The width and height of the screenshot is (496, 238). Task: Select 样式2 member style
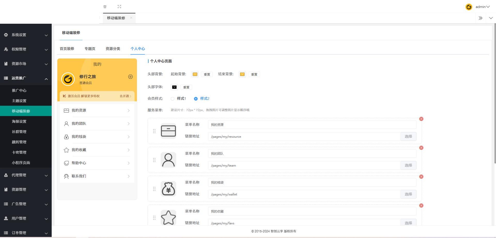(x=196, y=99)
